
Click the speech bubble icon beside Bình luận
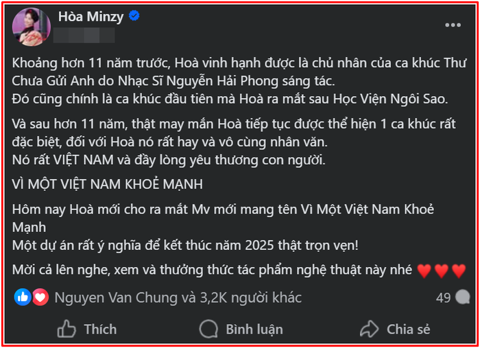[x=208, y=329]
